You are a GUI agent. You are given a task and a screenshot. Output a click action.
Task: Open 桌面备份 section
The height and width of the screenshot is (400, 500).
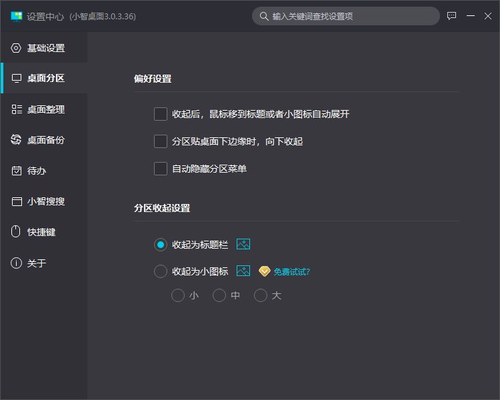[x=44, y=140]
